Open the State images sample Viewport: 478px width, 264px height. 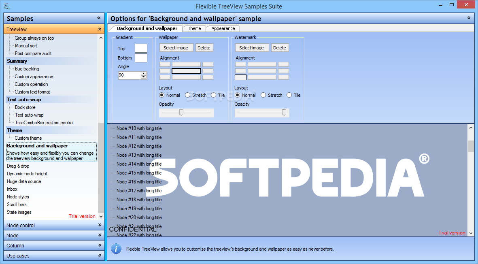click(x=19, y=212)
